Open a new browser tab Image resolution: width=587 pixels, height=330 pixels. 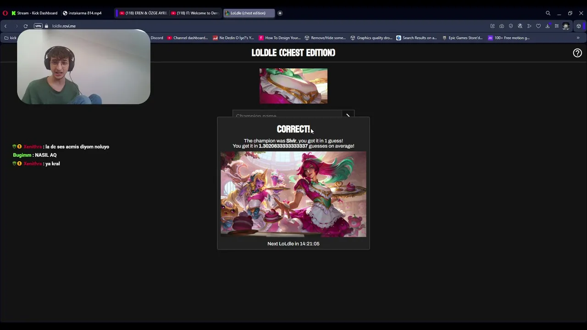coord(280,13)
